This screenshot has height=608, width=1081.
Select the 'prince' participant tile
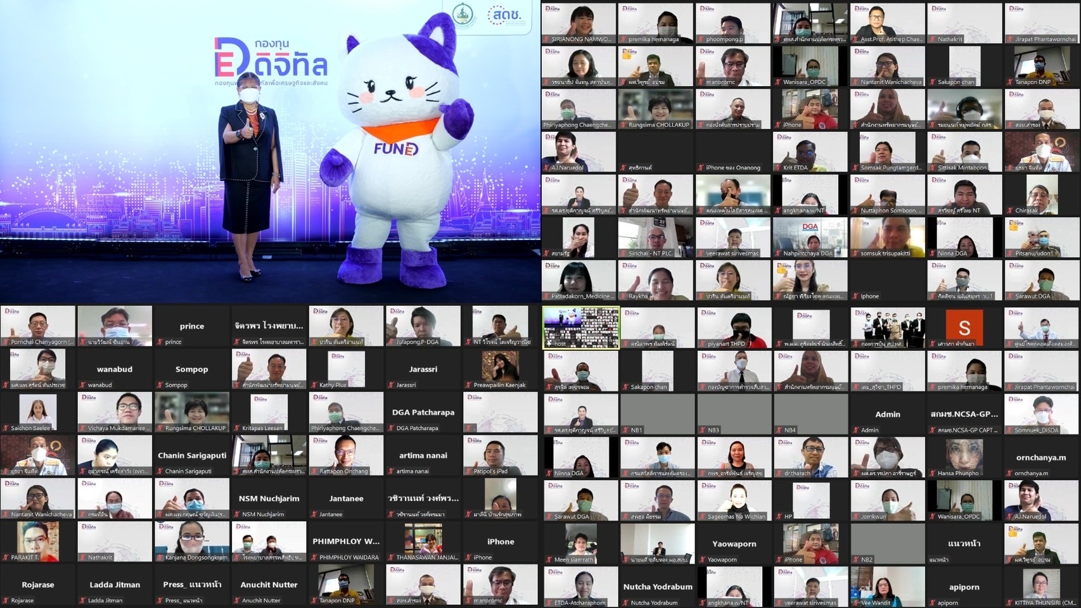click(x=192, y=326)
